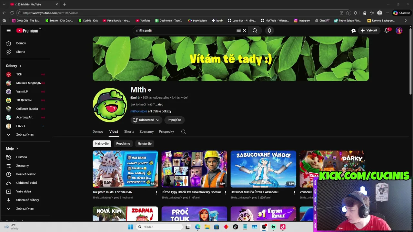This screenshot has width=413, height=232.
Task: Select the Najstaršie sort chip
Action: point(145,144)
